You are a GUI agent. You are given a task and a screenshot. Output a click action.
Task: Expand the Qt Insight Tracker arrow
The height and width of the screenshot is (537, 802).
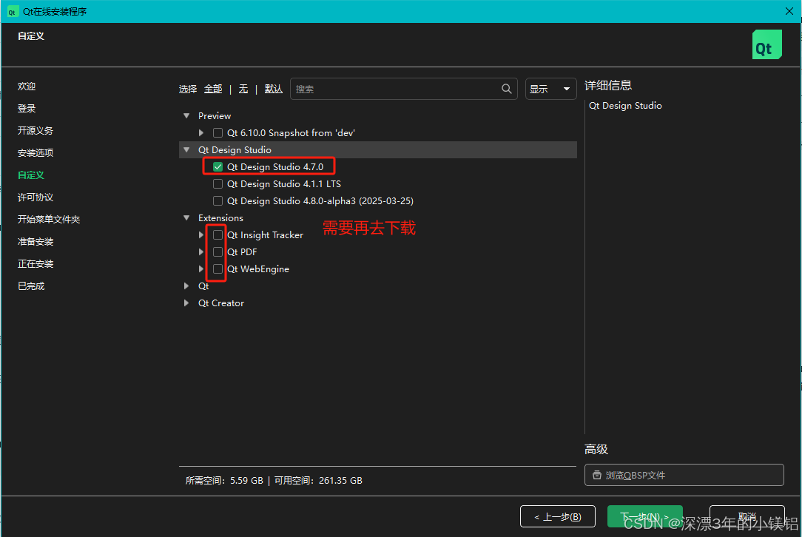tap(201, 234)
